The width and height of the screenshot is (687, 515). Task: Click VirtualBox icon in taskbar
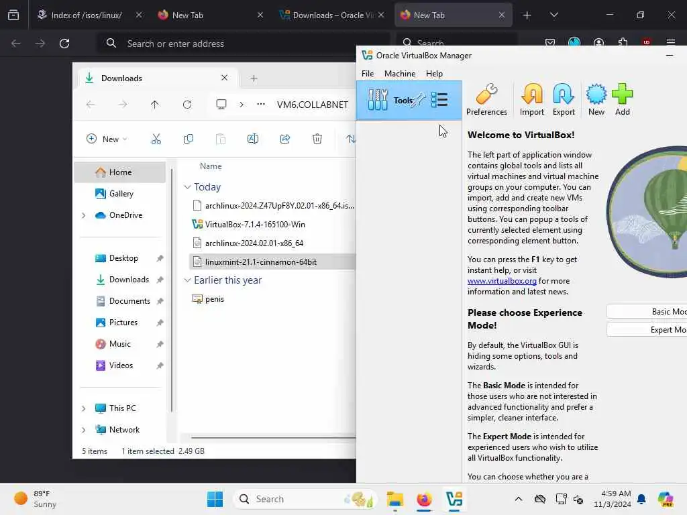click(x=454, y=499)
